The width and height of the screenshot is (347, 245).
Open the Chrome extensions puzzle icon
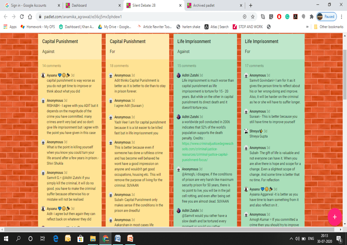coord(312,17)
